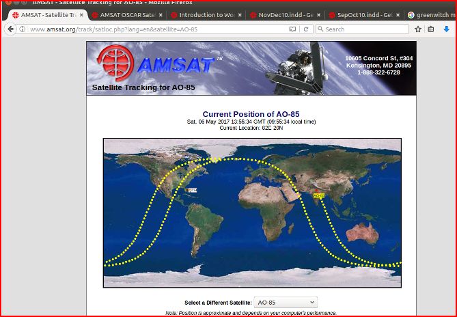Switch to the NovDec10.indd tab
Image resolution: width=457 pixels, height=317 pixels.
pos(285,15)
